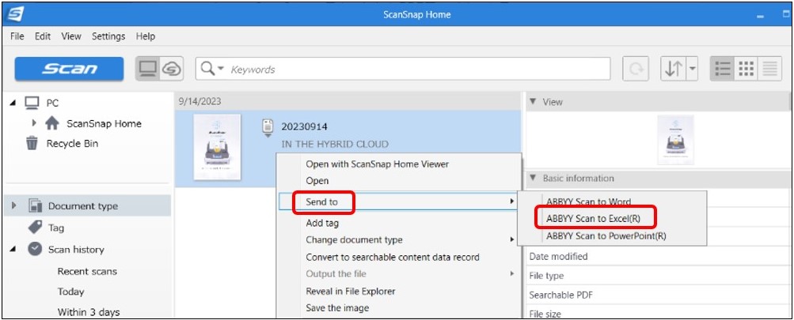
Task: Collapse the Basic information section
Action: coord(532,178)
